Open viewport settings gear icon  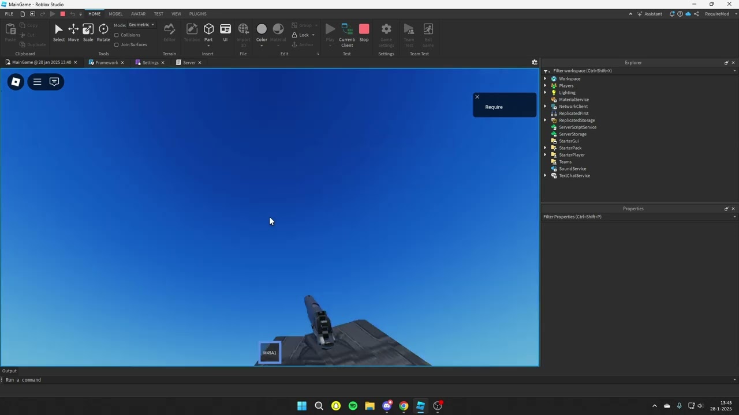click(535, 62)
